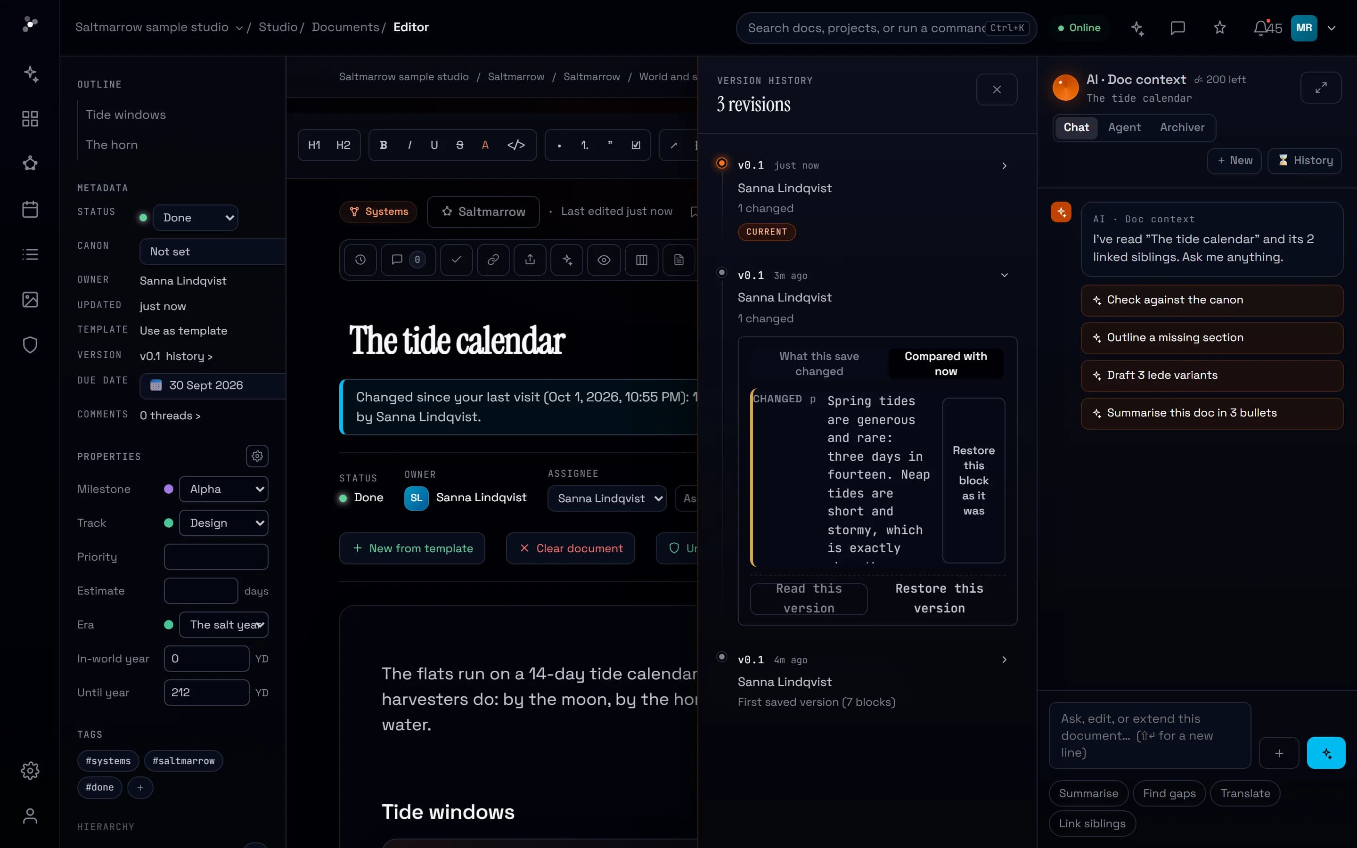Screen dimensions: 1357x848
Task: Click Check against the canon suggestion
Action: click(1212, 300)
